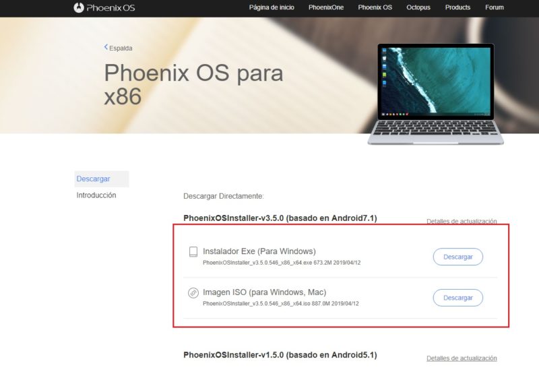Open the Página de inicio menu item
This screenshot has height=390, width=539.
click(272, 7)
